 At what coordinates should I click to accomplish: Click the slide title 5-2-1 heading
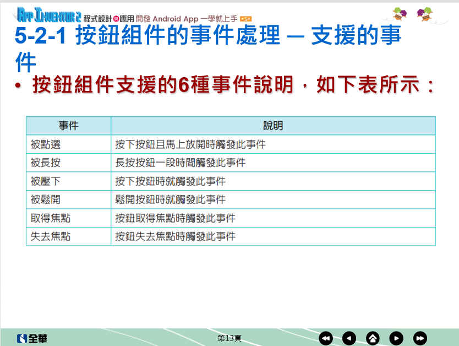tap(208, 36)
